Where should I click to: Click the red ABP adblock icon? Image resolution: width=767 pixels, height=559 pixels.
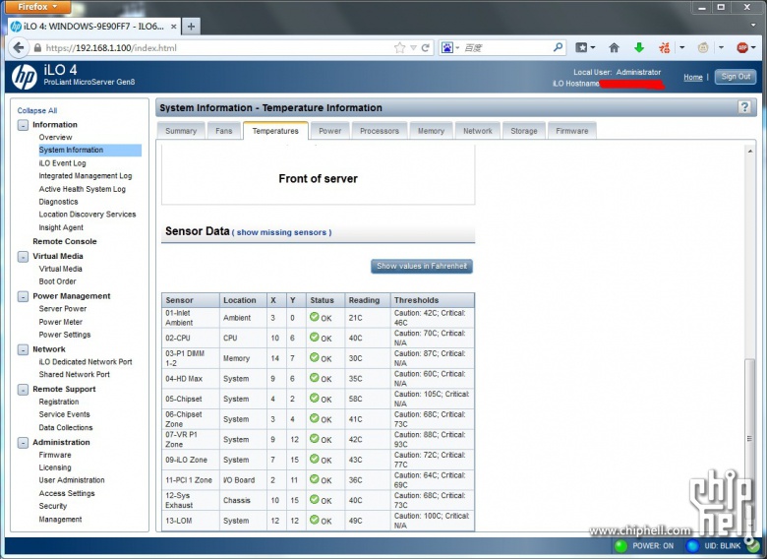tap(742, 47)
